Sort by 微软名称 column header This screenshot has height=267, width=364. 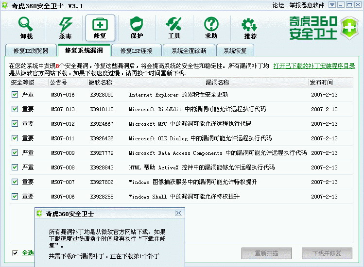click(x=107, y=83)
